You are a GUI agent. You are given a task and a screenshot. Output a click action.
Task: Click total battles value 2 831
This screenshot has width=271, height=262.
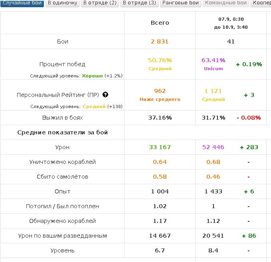tap(160, 41)
